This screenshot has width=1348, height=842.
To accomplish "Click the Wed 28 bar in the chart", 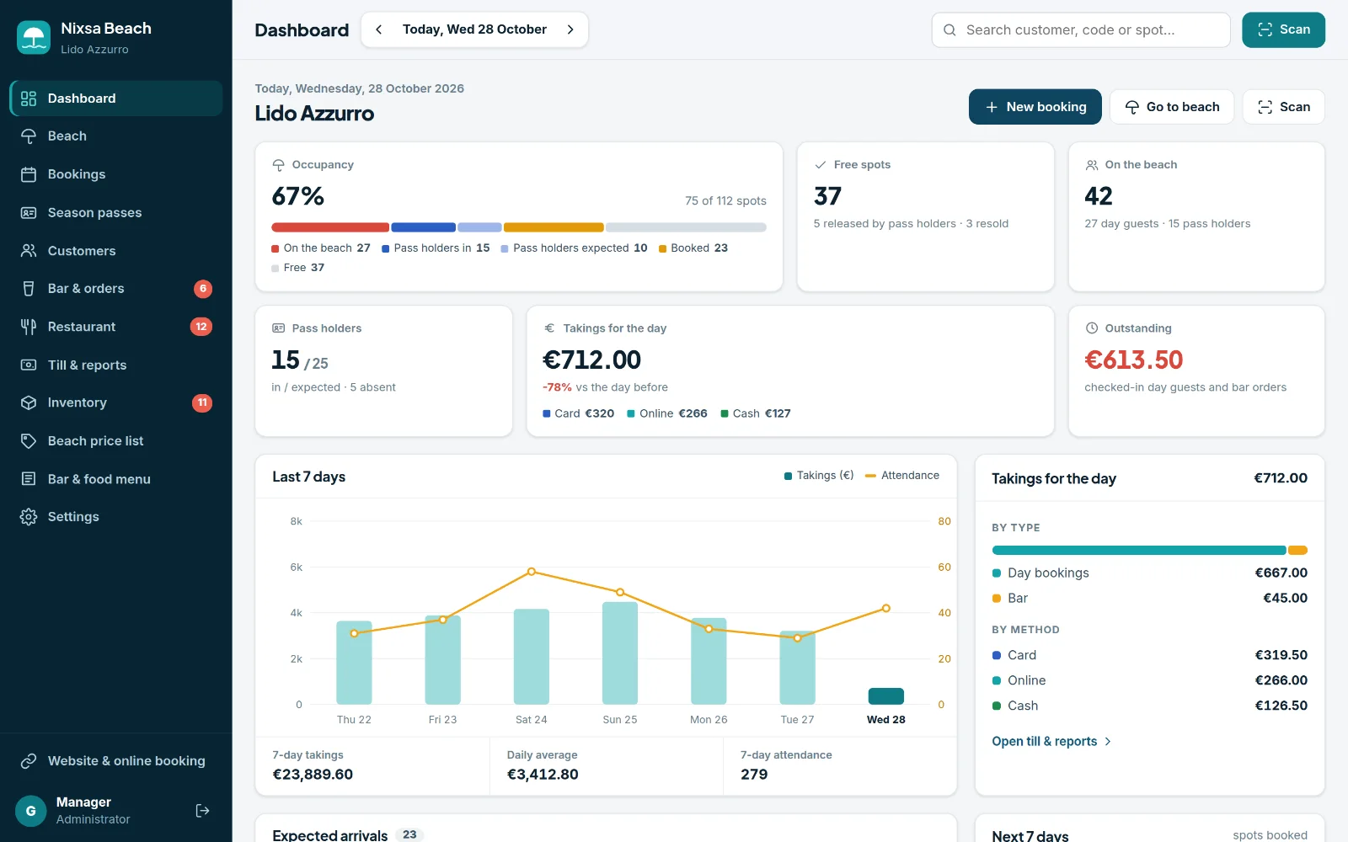I will tap(885, 696).
